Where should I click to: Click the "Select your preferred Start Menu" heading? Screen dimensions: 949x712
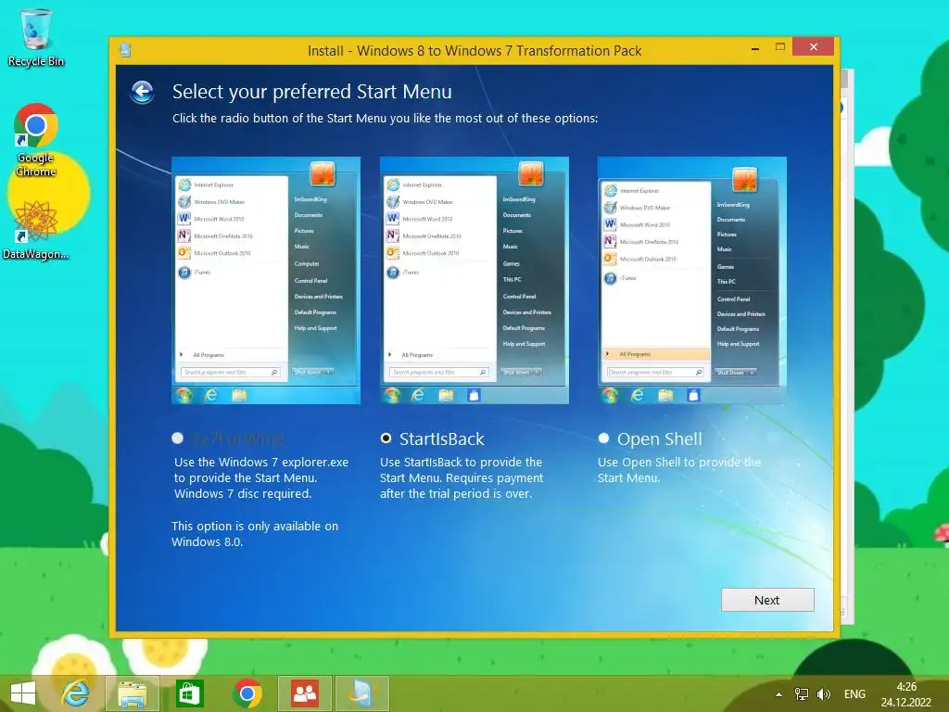point(312,92)
